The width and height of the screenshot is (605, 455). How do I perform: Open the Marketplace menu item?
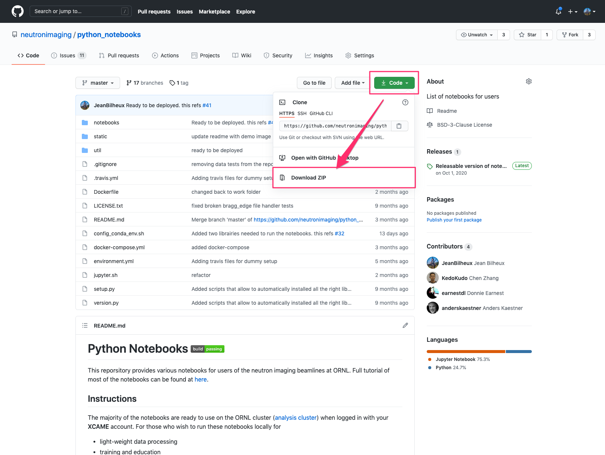(x=214, y=12)
